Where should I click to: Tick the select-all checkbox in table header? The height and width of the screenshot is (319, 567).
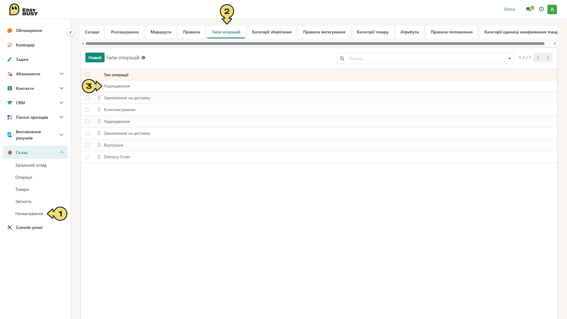[88, 75]
